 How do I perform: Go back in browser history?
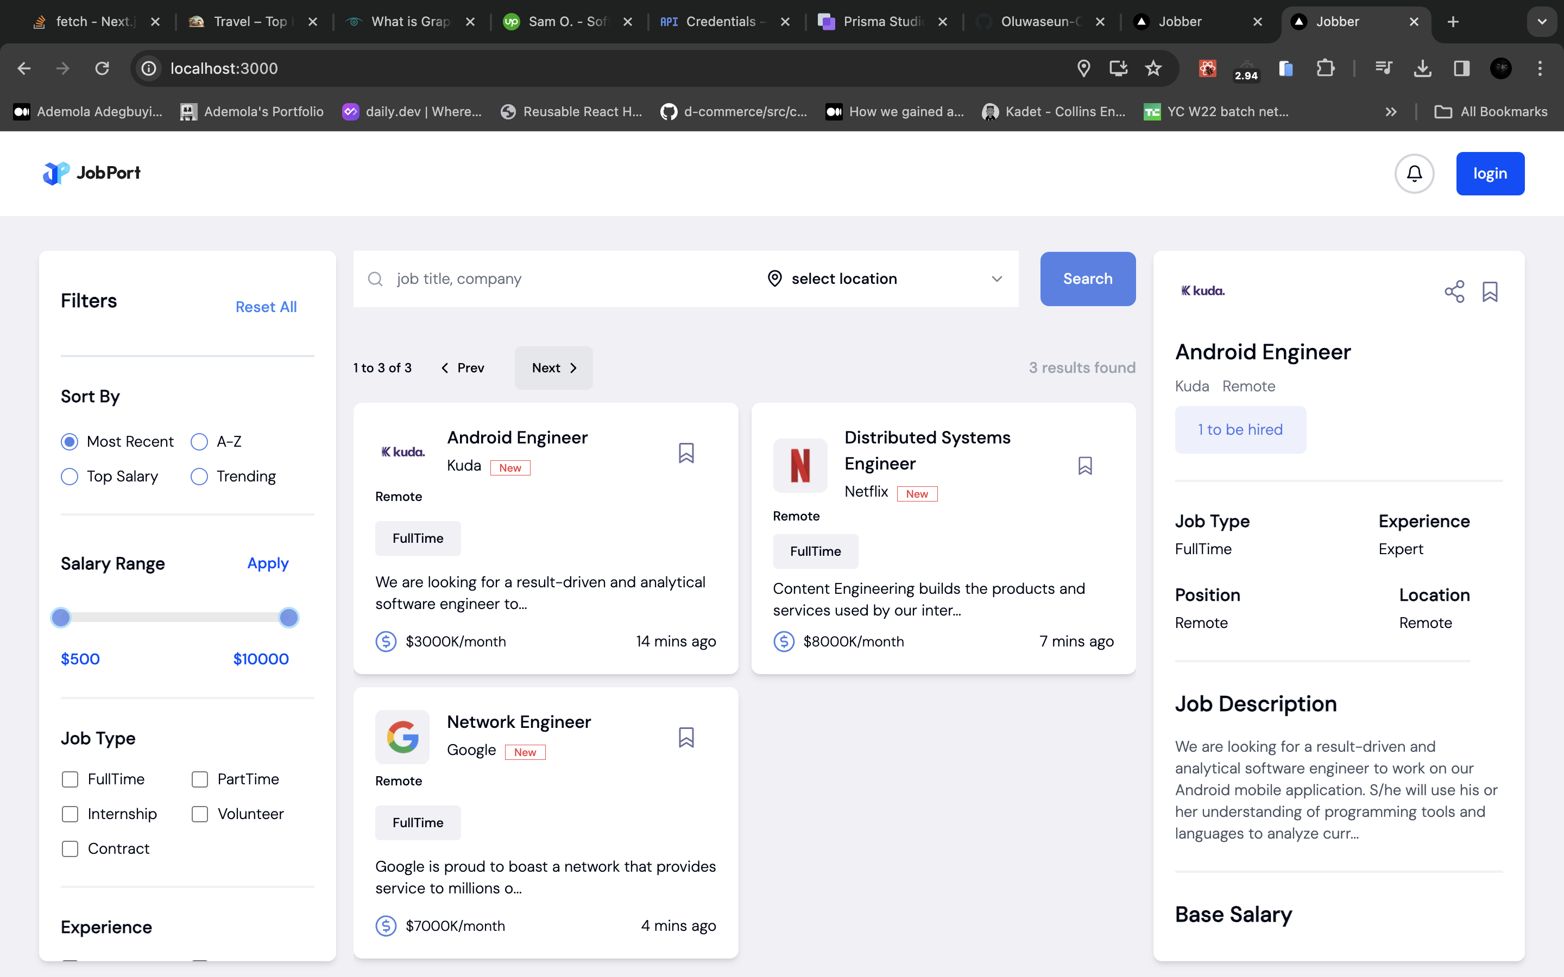pyautogui.click(x=24, y=68)
